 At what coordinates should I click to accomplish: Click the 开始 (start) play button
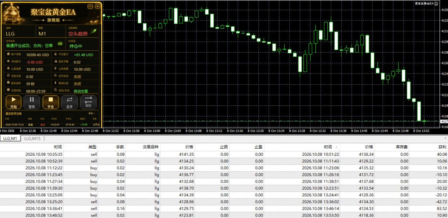pos(13,102)
